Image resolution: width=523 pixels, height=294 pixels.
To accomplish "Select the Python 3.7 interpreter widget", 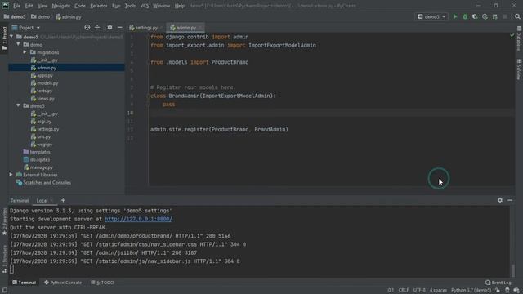I will click(471, 290).
